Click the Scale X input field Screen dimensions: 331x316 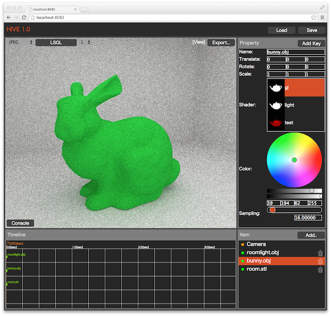click(x=276, y=74)
